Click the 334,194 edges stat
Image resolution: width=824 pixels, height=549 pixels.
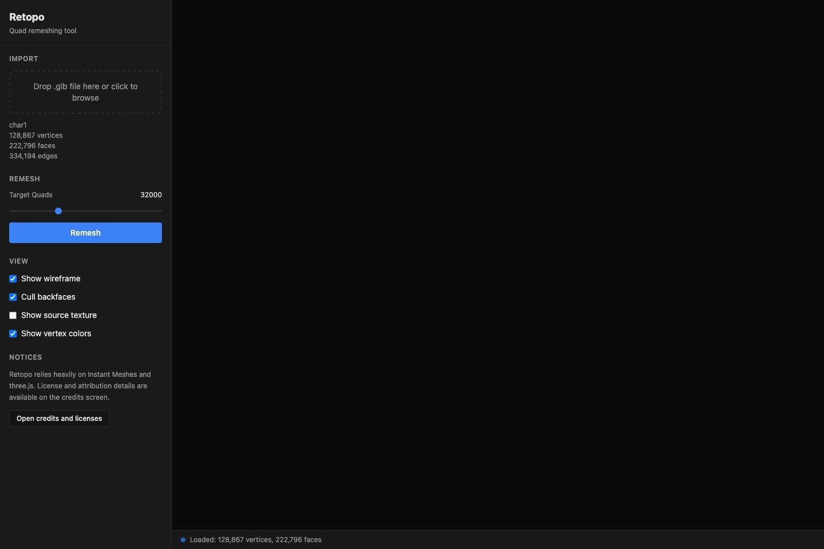(33, 156)
